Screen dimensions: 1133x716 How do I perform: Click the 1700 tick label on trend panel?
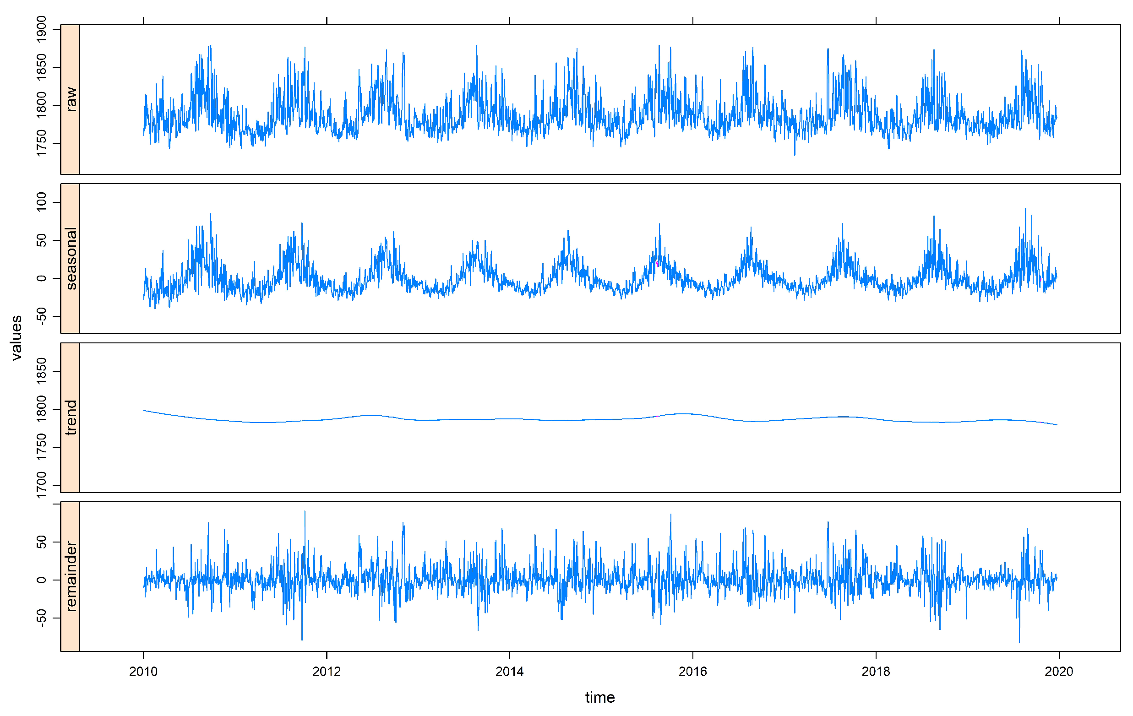41,485
